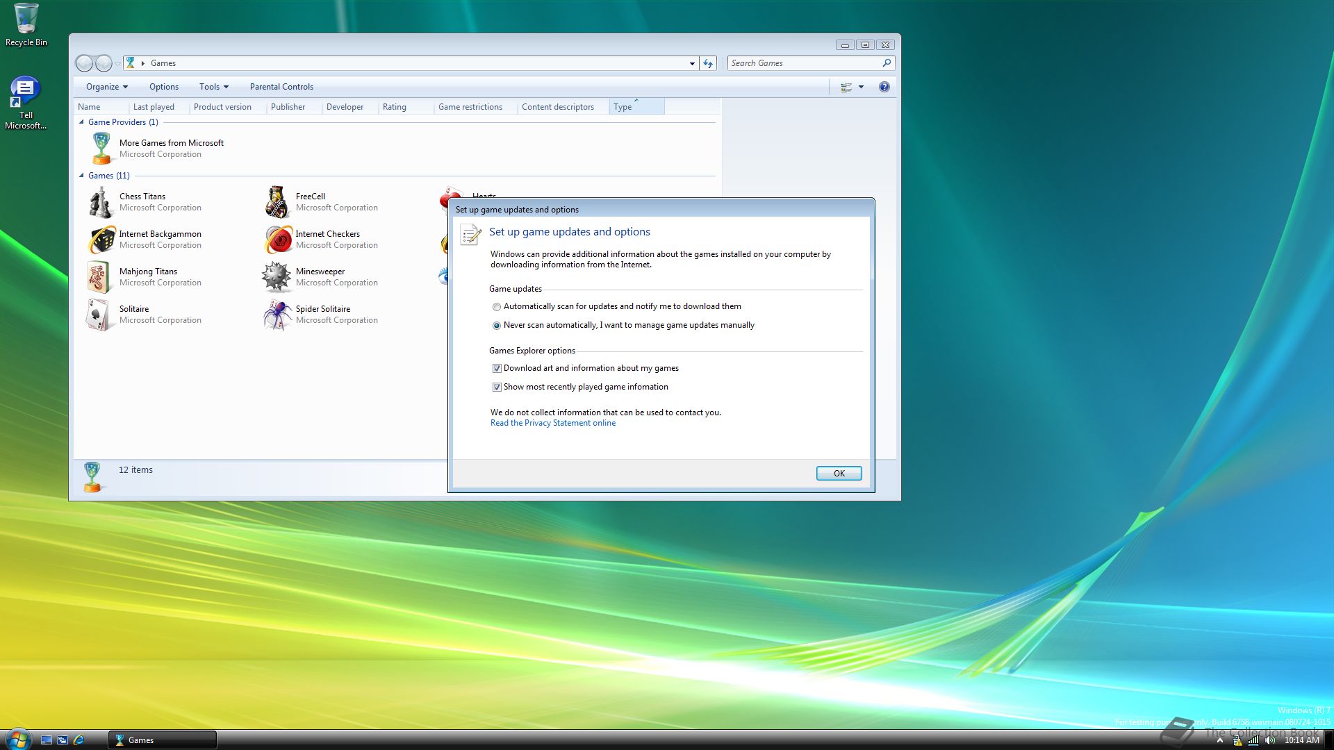Sort by Publisher column header
The image size is (1334, 750).
click(295, 107)
